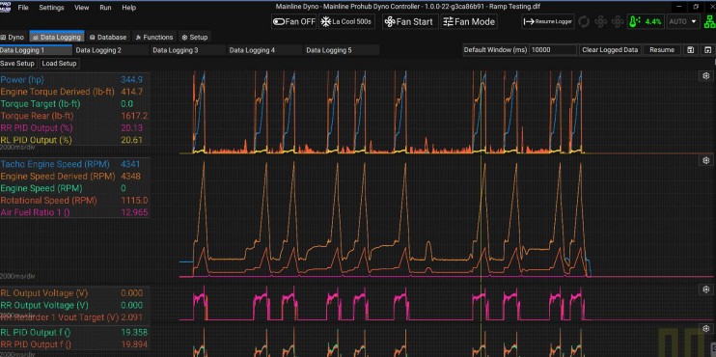Click the save layout icon beside Resume

(x=691, y=50)
